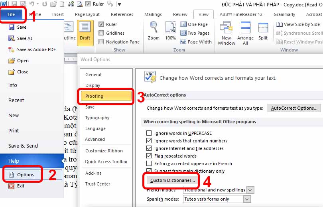Screen dimensions: 323x207
Task: Open French modes dropdown
Action: click(250, 190)
